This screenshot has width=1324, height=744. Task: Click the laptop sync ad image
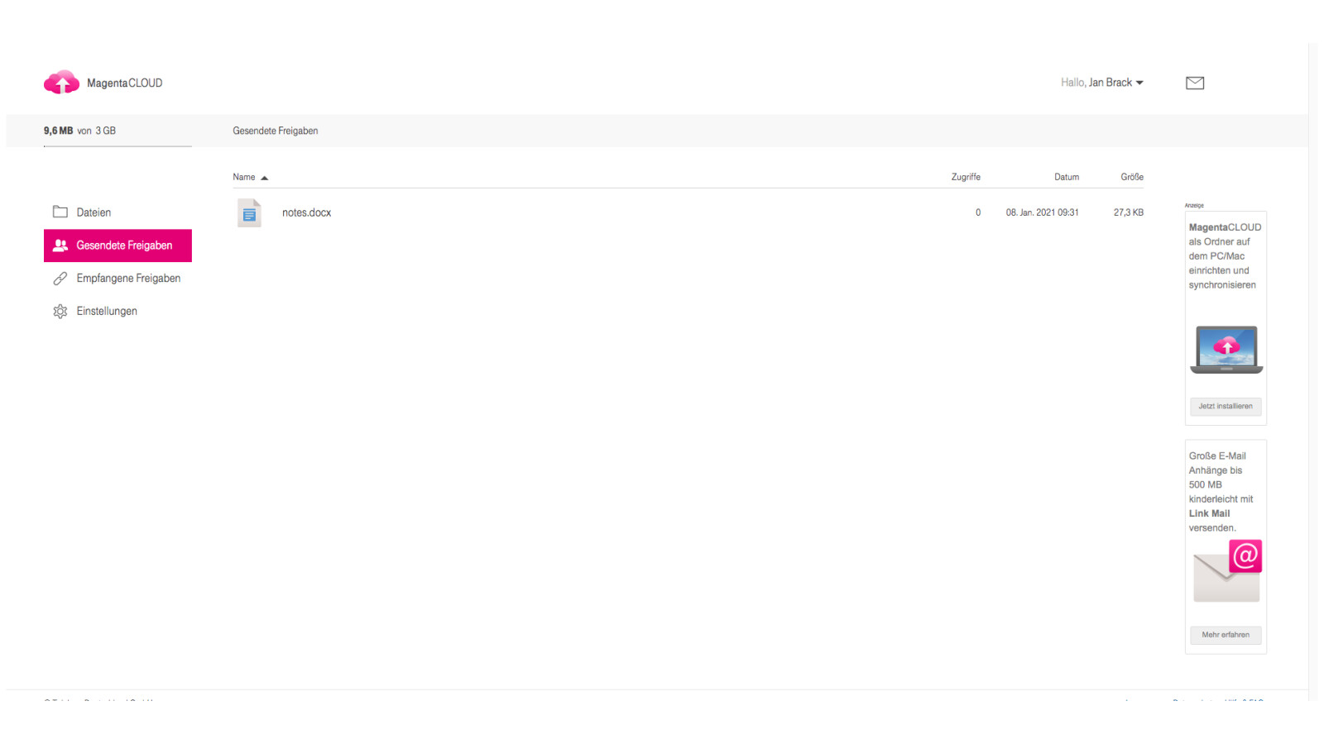(x=1226, y=349)
